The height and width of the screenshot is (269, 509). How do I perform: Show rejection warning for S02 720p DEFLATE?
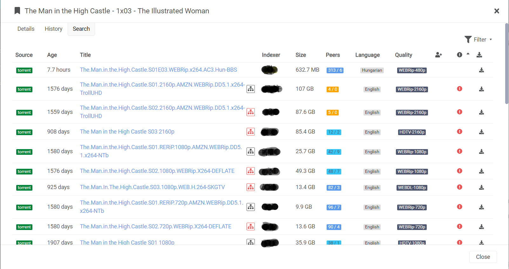point(459,226)
